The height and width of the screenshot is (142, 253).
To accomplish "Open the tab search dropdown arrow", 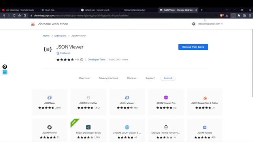I will [x=227, y=10].
